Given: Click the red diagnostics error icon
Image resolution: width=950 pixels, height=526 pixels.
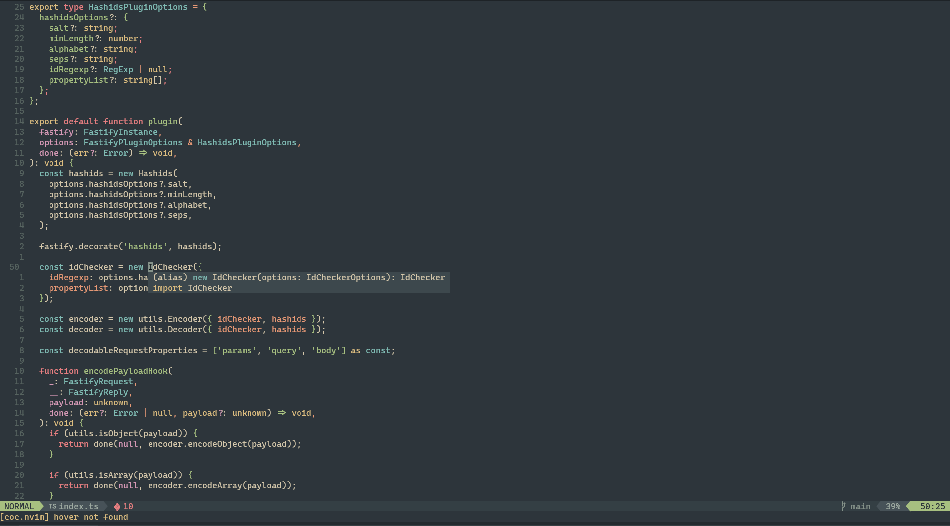Looking at the screenshot, I should (117, 506).
